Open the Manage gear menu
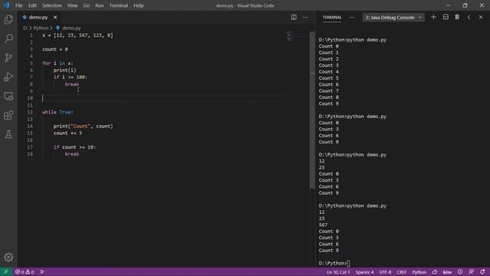Viewport: 490px width, 276px height. 8,258
